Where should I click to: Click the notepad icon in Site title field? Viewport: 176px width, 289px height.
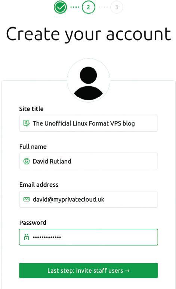click(x=27, y=123)
